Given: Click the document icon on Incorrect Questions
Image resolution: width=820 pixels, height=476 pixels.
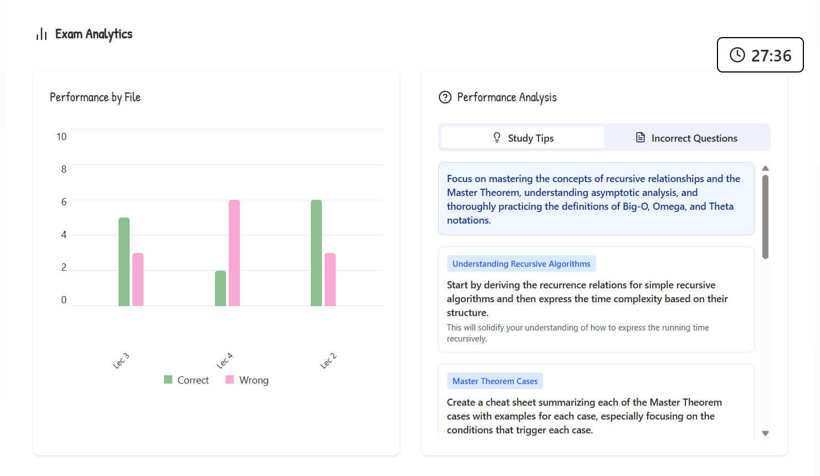Looking at the screenshot, I should pos(640,138).
